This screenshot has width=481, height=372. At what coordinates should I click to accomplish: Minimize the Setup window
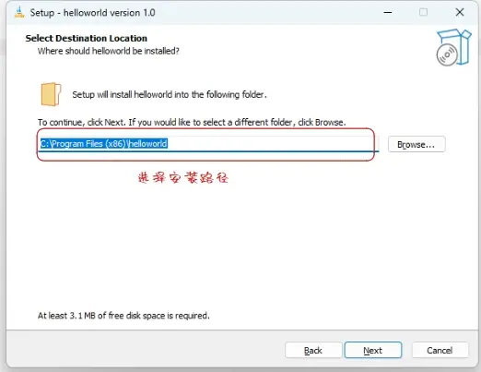coord(388,12)
